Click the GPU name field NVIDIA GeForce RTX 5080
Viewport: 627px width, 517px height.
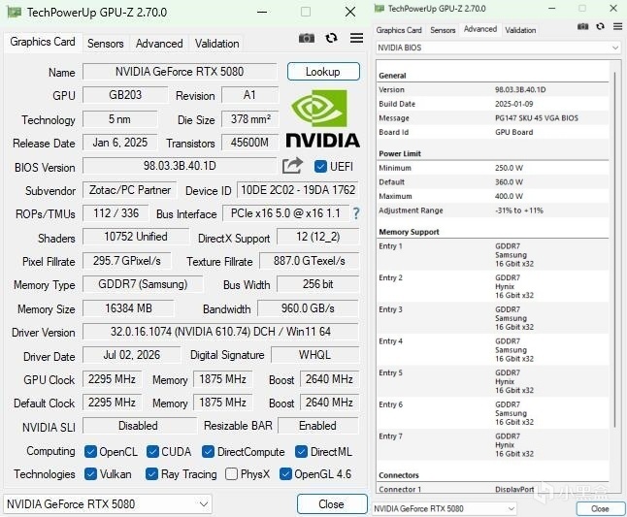(180, 72)
